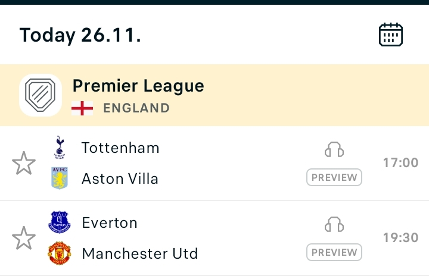429x276 pixels.
Task: Favorite the Everton vs Manchester Utd match
Action: tap(24, 238)
